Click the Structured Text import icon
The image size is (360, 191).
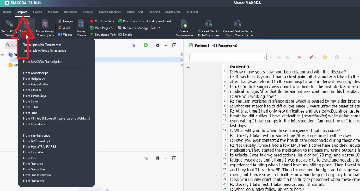[x=92, y=35]
